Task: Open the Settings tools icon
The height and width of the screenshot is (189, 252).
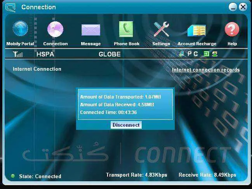Action: (161, 29)
